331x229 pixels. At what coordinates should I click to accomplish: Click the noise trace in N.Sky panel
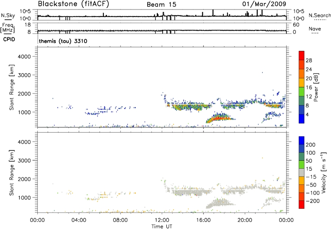click(x=162, y=16)
